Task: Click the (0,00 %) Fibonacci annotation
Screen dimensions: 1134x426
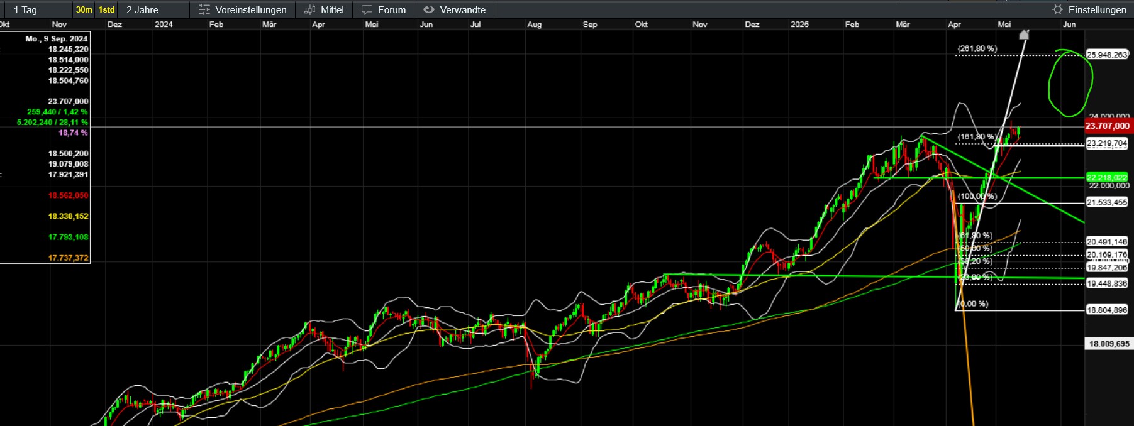Action: tap(972, 303)
